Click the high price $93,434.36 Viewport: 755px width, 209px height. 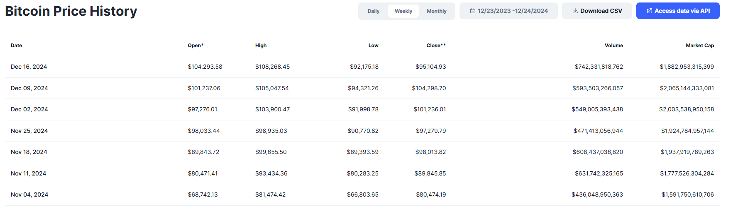pyautogui.click(x=271, y=173)
